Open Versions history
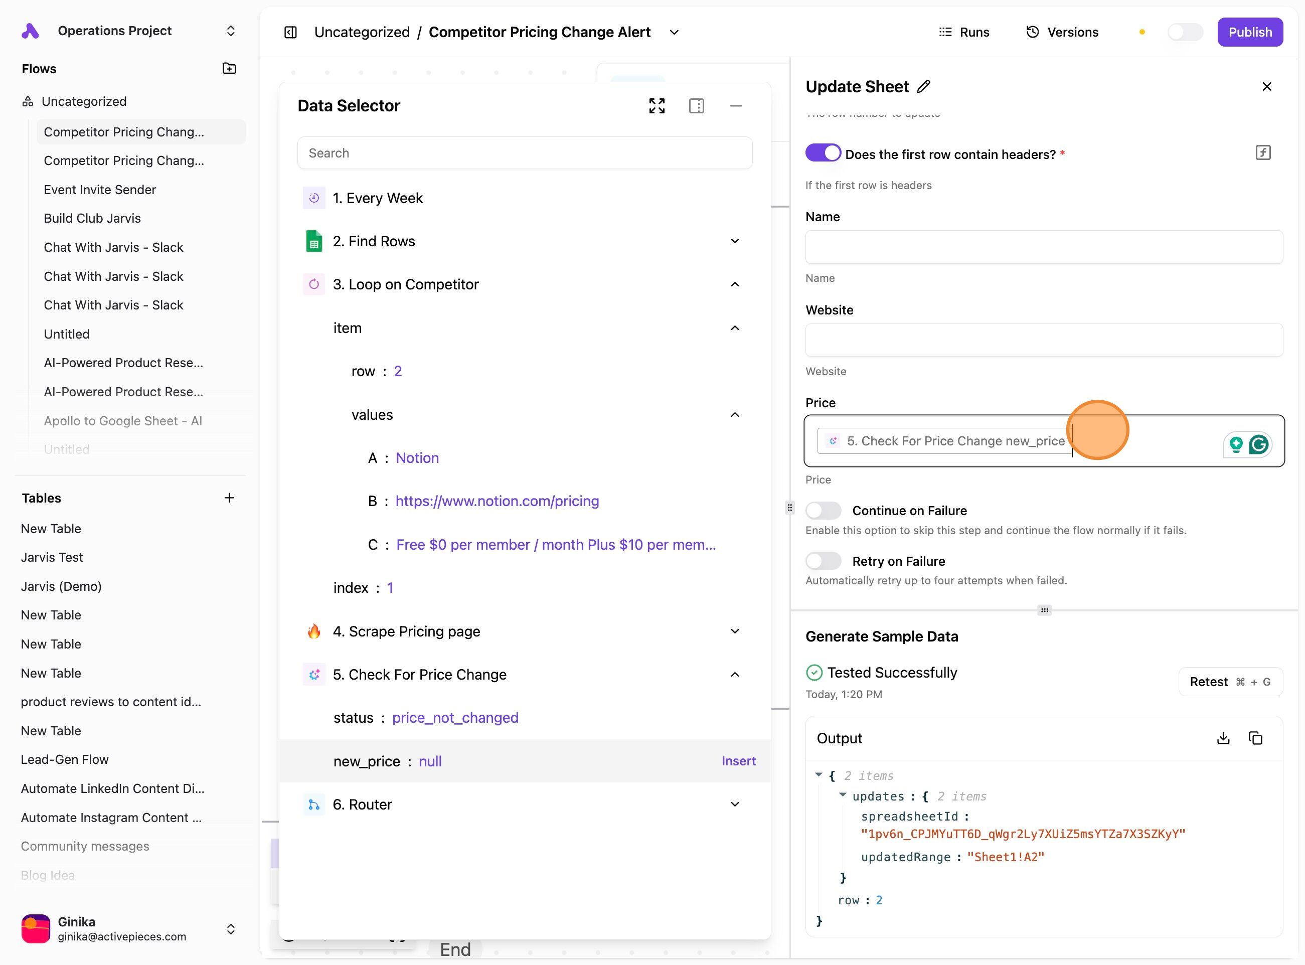 (x=1062, y=32)
